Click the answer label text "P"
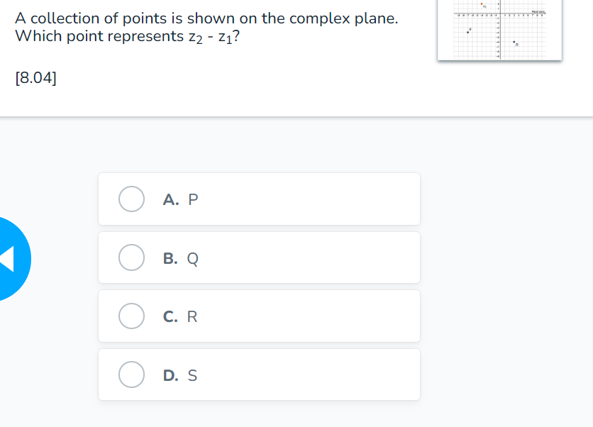 192,199
